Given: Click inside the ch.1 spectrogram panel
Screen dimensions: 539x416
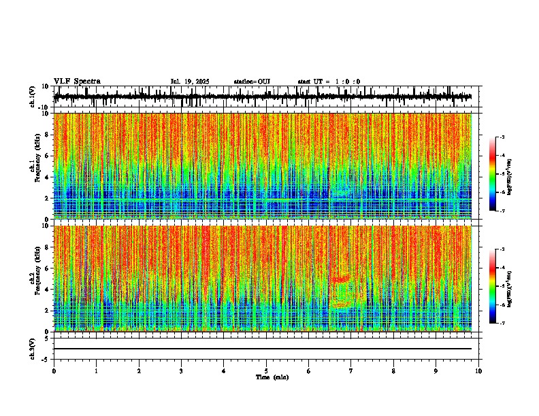Looking at the screenshot, I should [263, 166].
